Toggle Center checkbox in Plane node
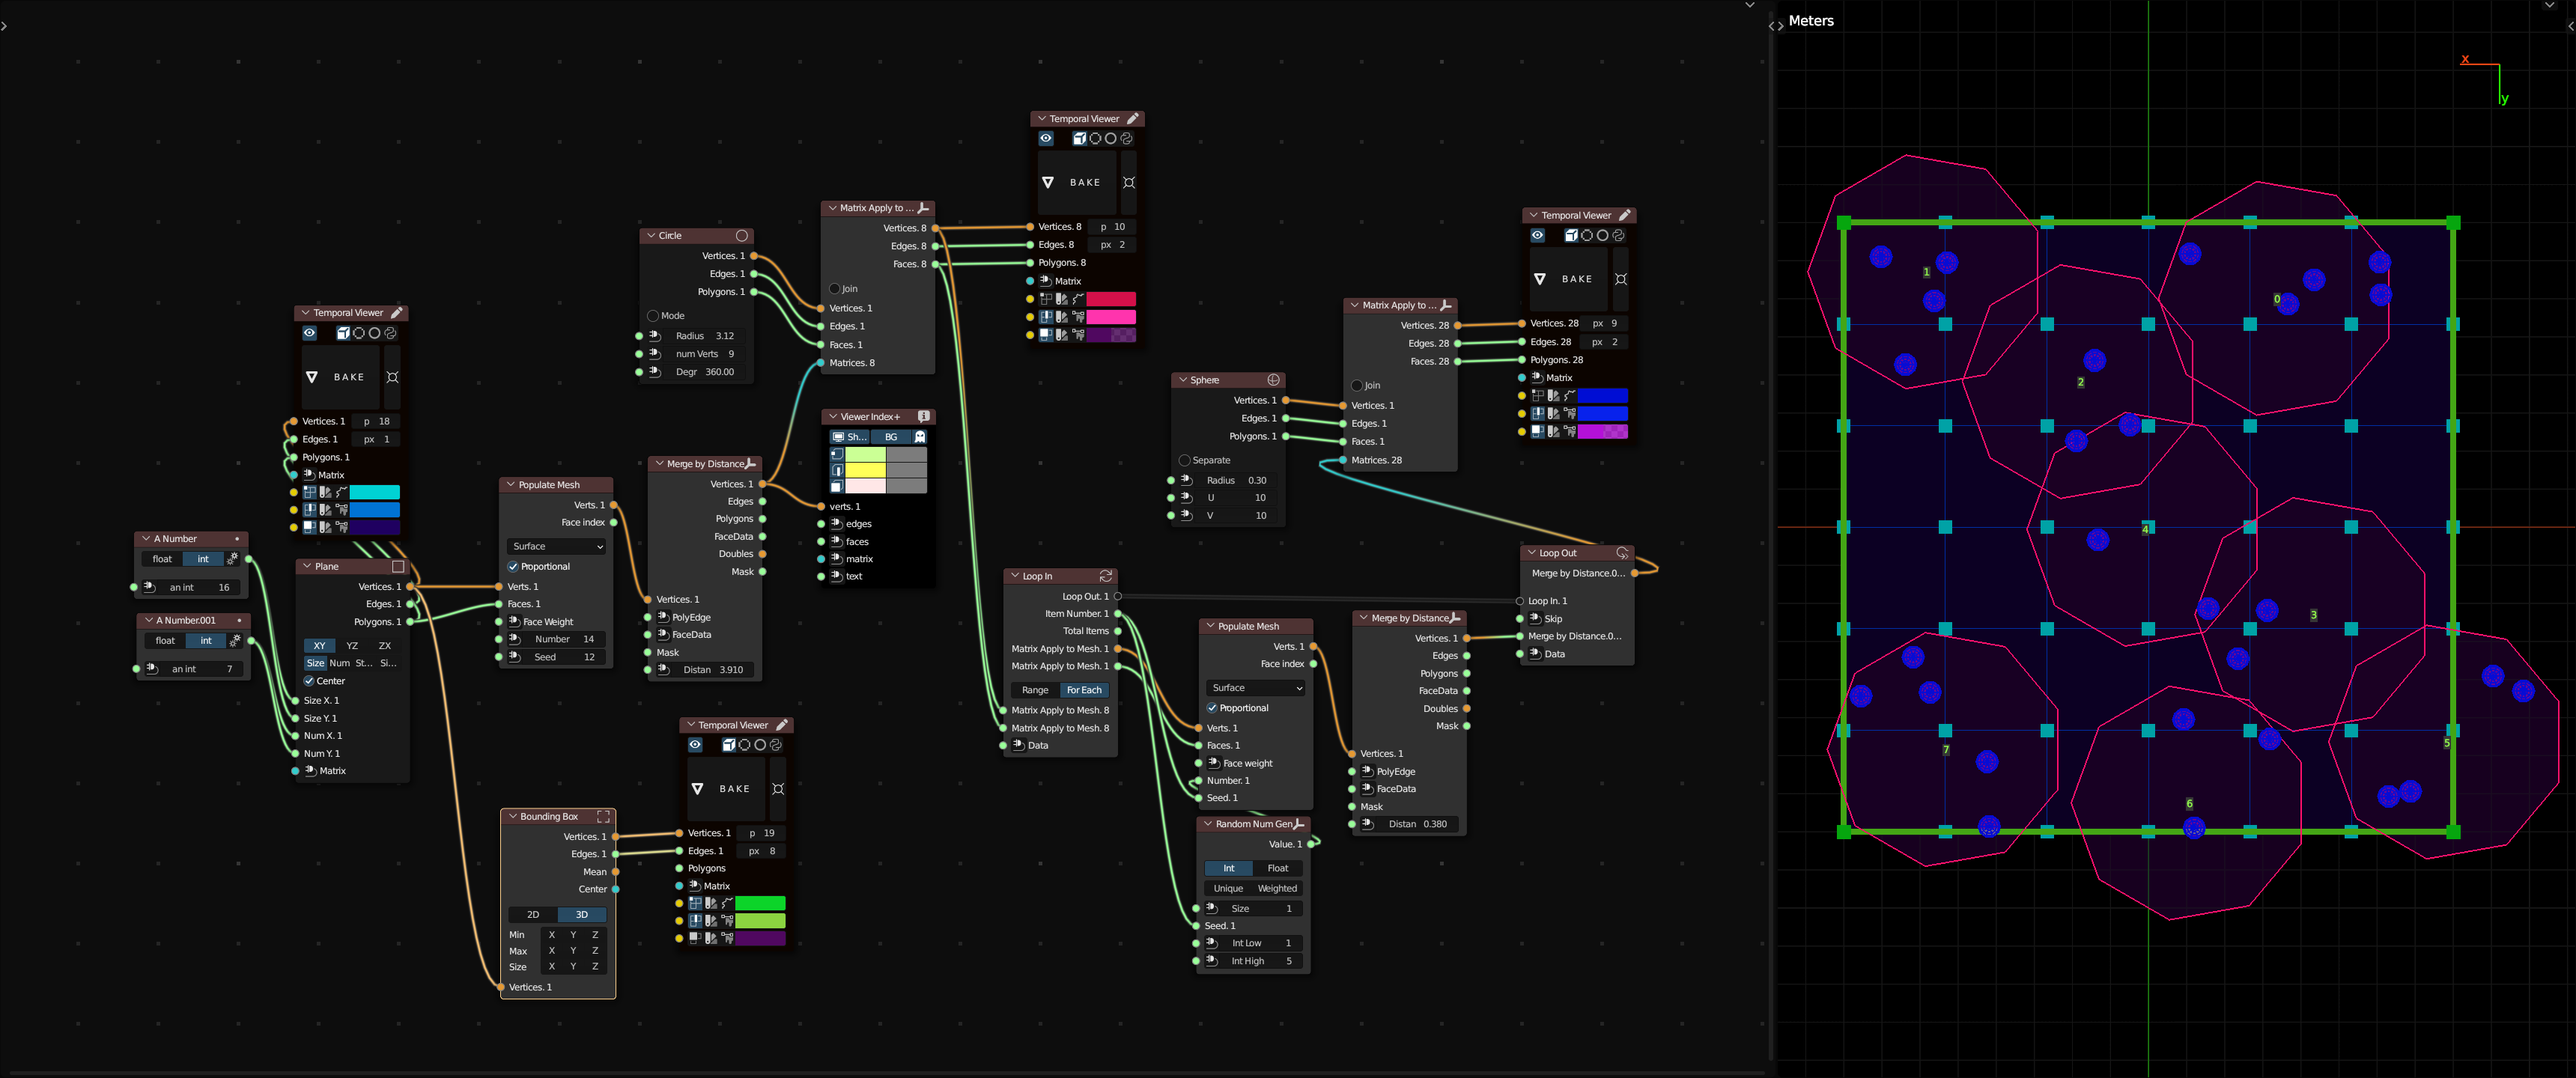 coord(309,681)
